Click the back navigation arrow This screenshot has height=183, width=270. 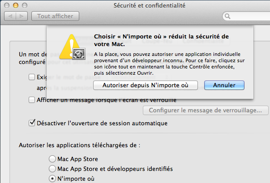[11, 17]
